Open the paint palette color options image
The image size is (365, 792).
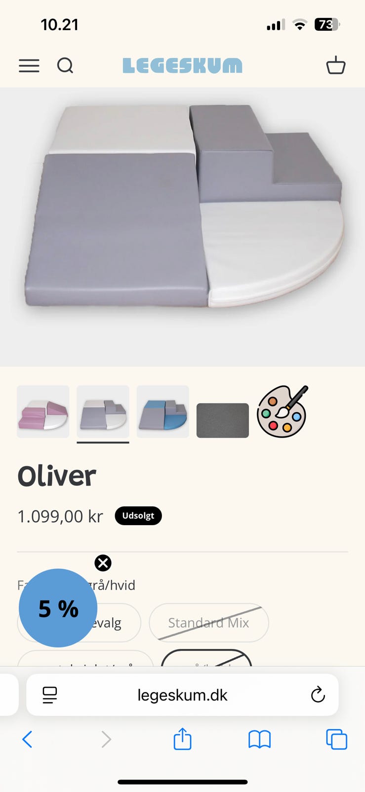tap(283, 412)
